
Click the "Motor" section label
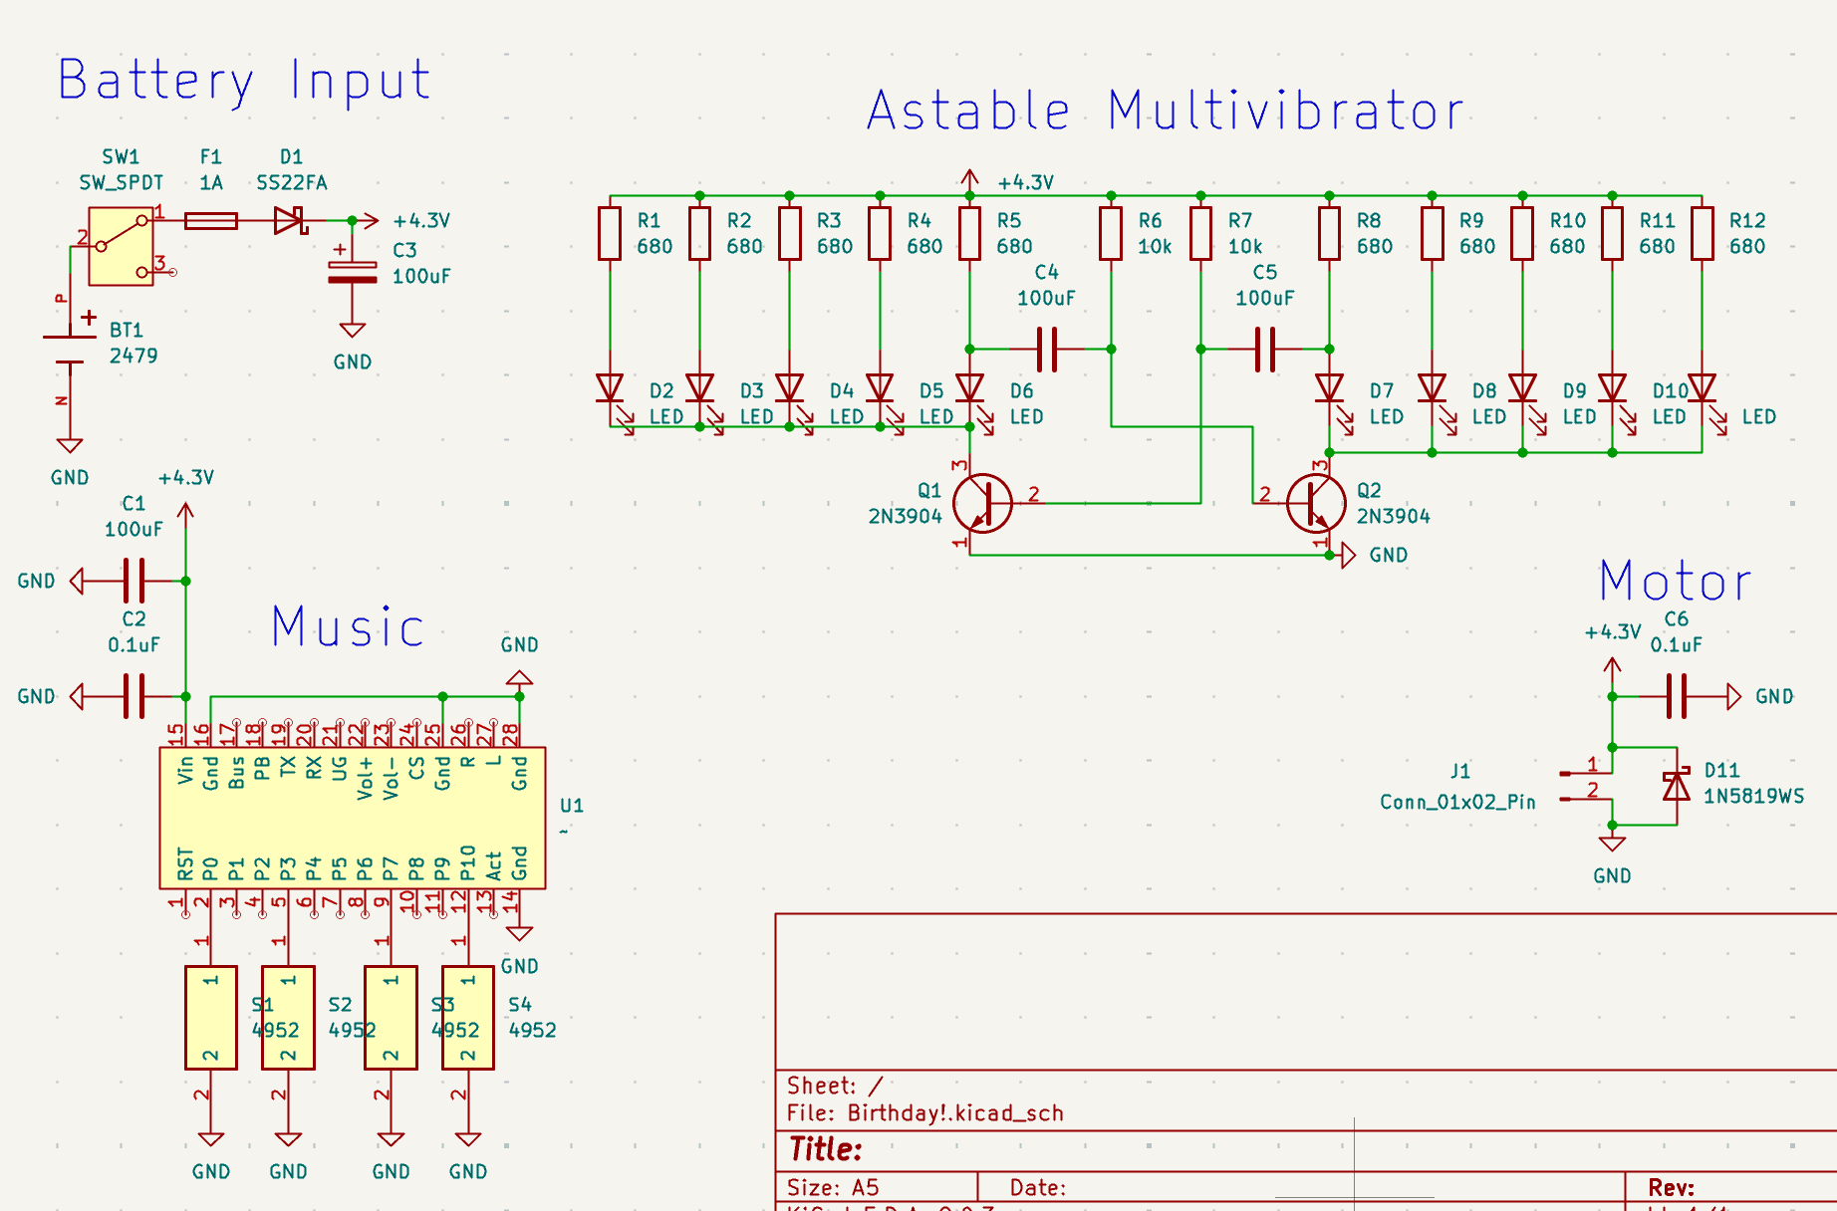click(1675, 582)
